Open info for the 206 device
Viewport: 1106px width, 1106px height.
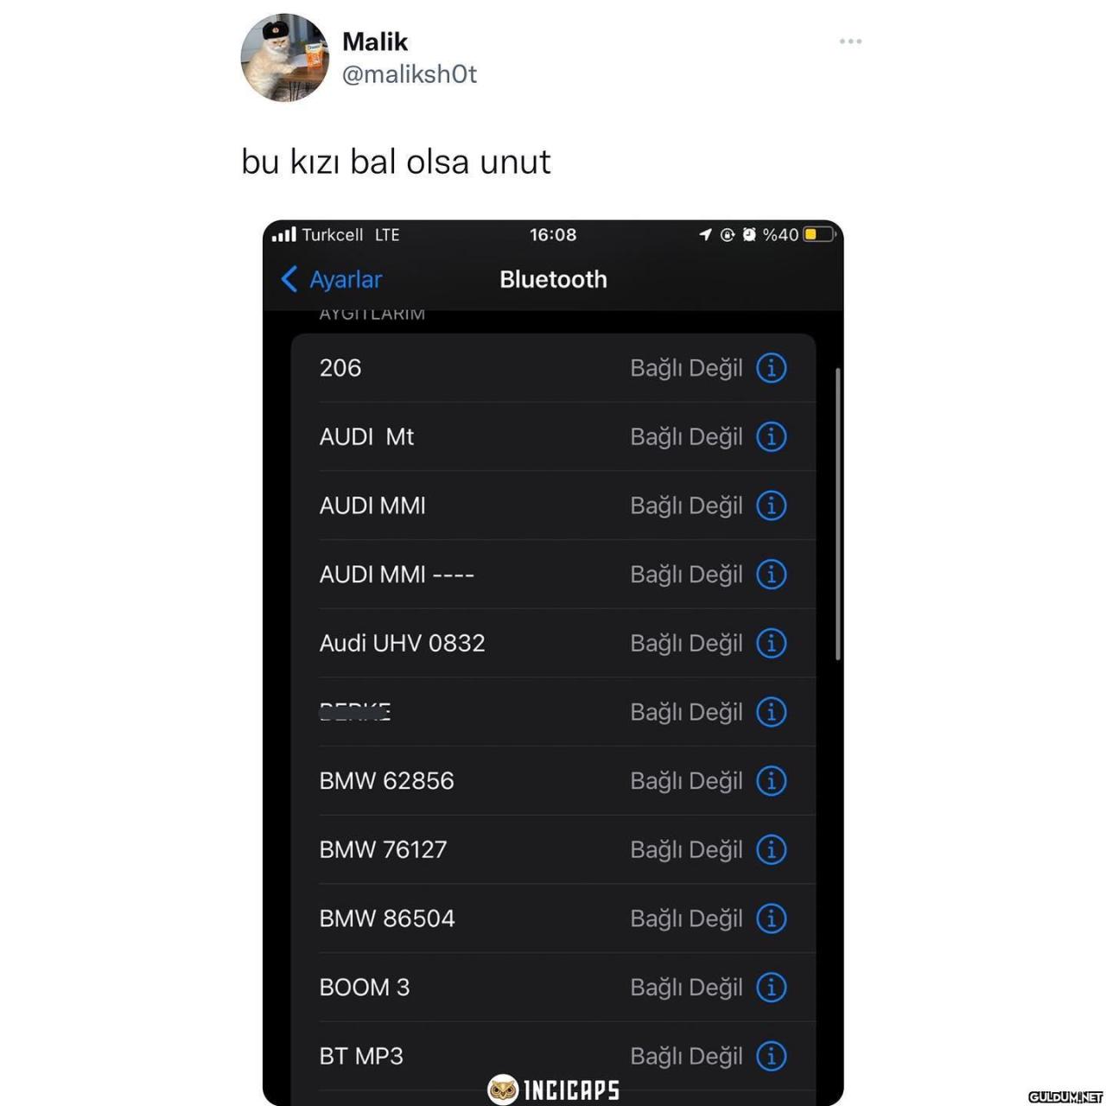[771, 368]
